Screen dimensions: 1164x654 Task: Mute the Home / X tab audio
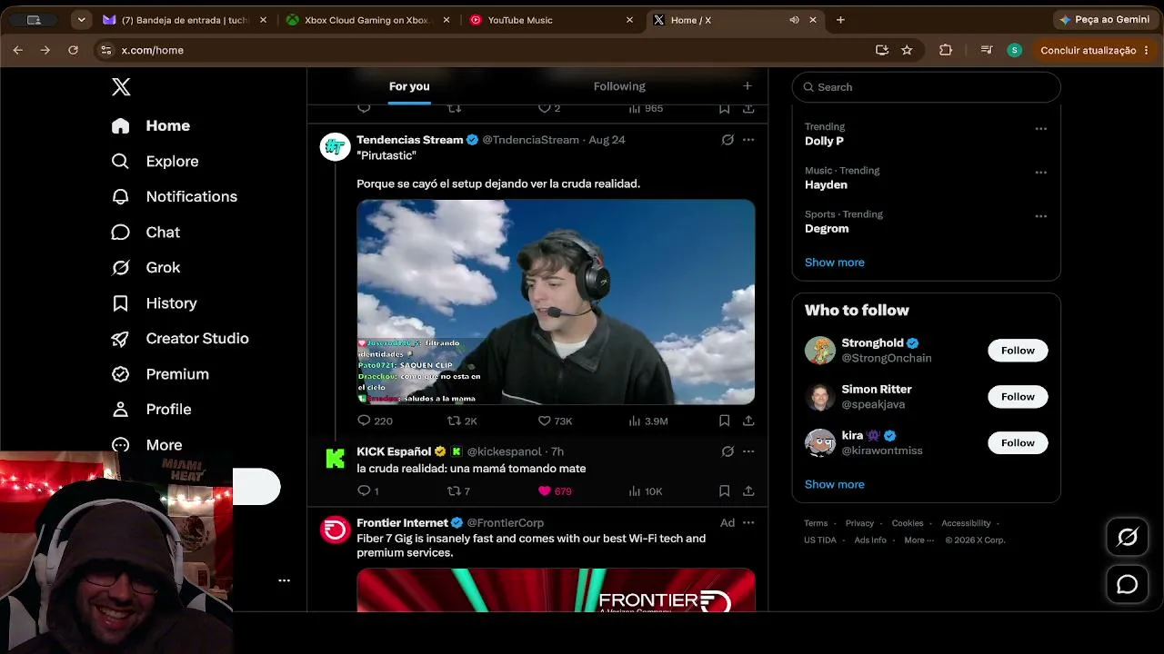click(794, 20)
